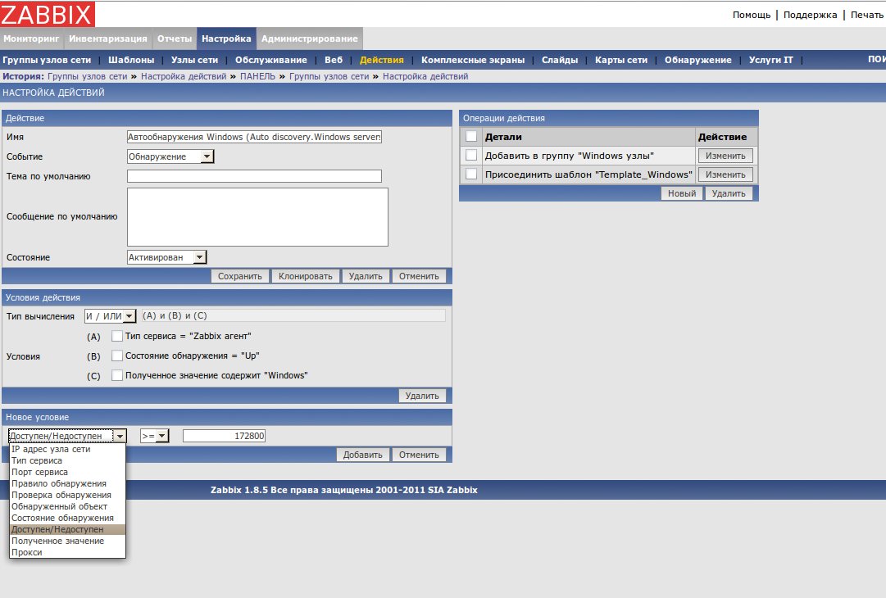The width and height of the screenshot is (886, 598).
Task: Check the Присоединить шаблон operation checkbox
Action: pyautogui.click(x=471, y=174)
